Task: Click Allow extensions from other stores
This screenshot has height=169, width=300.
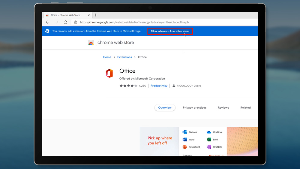Action: [x=170, y=31]
